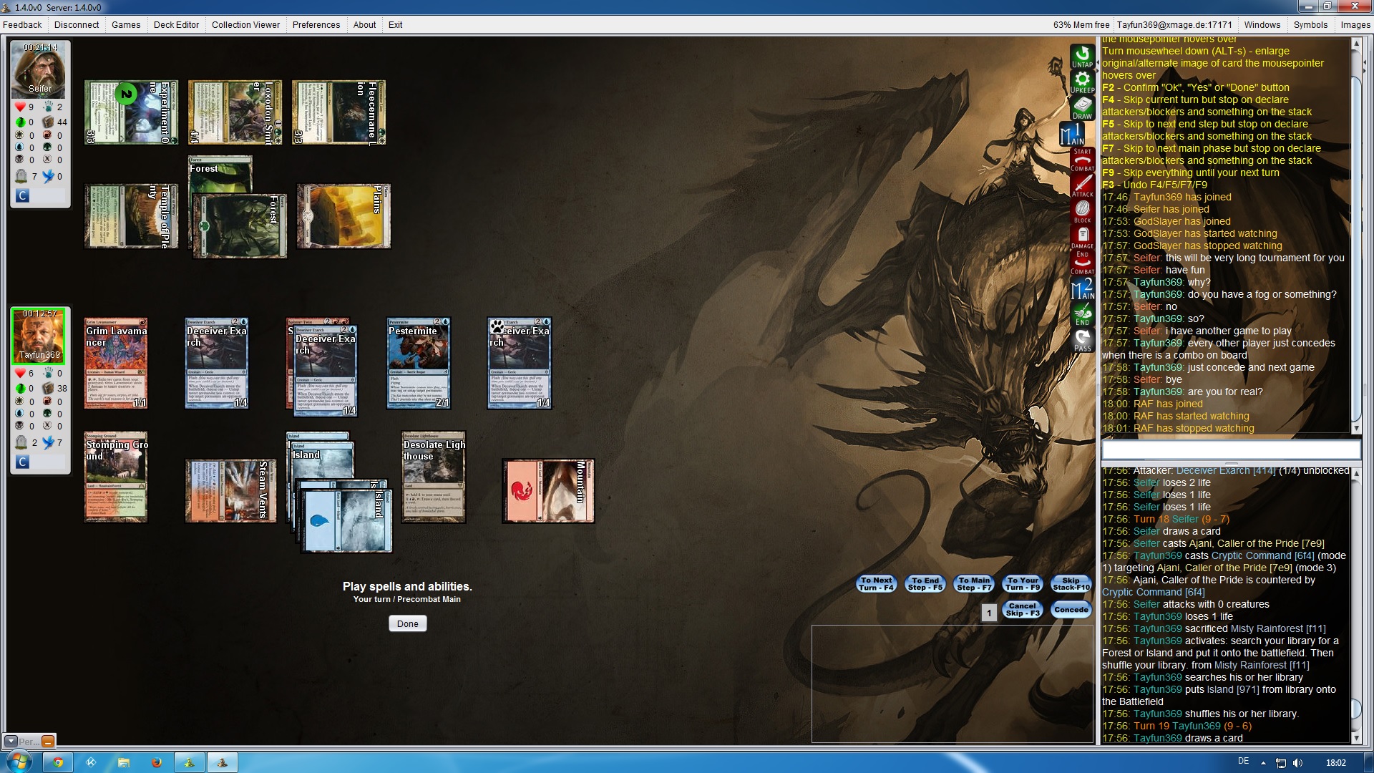Click the Done button
1374x773 pixels.
(x=408, y=623)
